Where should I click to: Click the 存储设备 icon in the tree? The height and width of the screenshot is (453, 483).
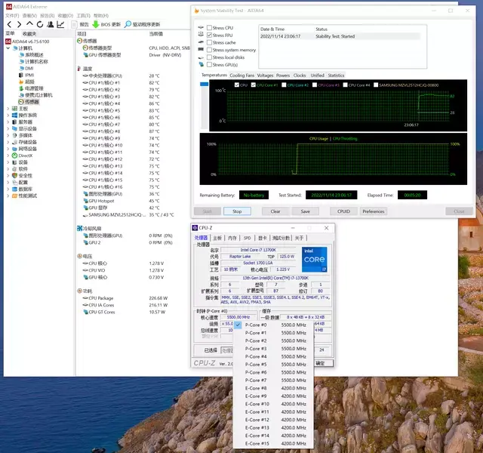point(14,142)
